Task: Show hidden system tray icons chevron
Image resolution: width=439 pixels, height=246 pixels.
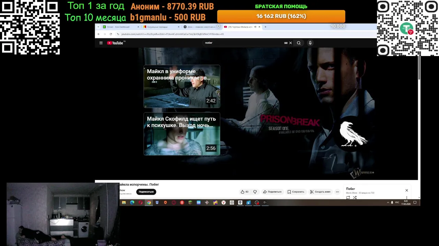Action: [388, 203]
